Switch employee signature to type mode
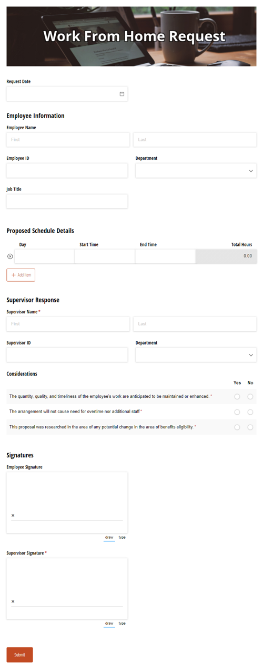 [x=122, y=537]
